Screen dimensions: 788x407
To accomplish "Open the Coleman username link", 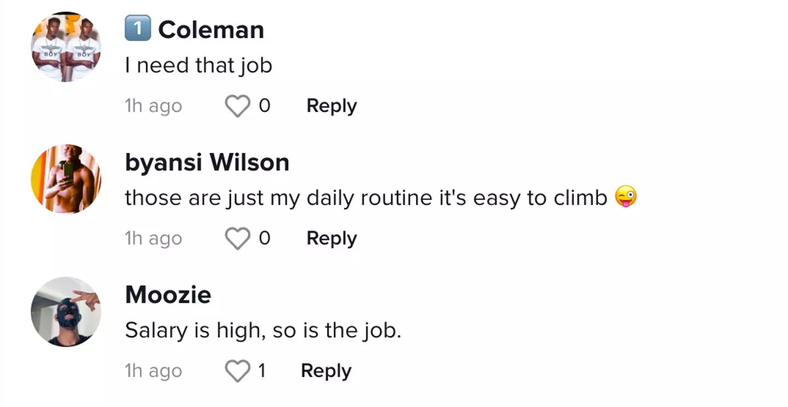I will pyautogui.click(x=211, y=30).
